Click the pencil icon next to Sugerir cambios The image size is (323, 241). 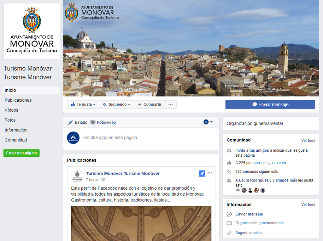pos(229,233)
